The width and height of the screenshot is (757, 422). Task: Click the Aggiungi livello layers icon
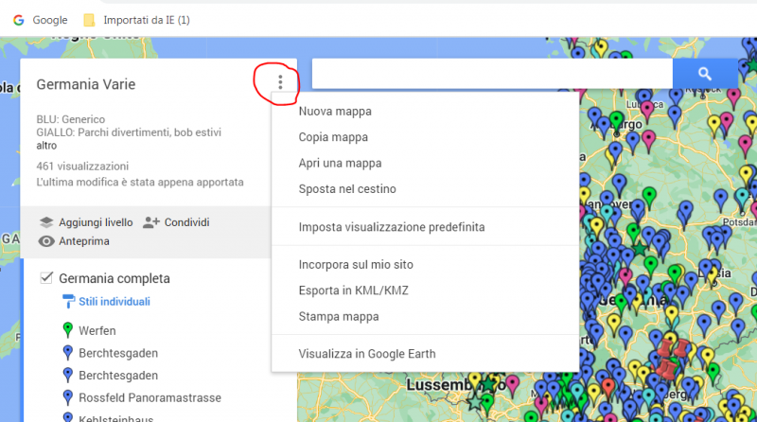click(46, 222)
